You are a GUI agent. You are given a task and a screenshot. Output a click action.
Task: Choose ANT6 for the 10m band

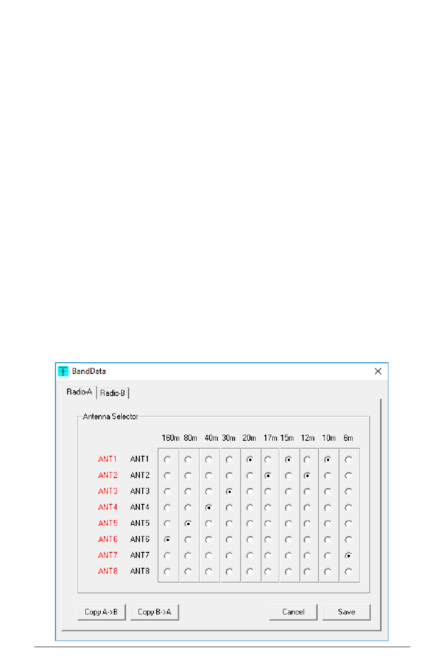point(328,540)
